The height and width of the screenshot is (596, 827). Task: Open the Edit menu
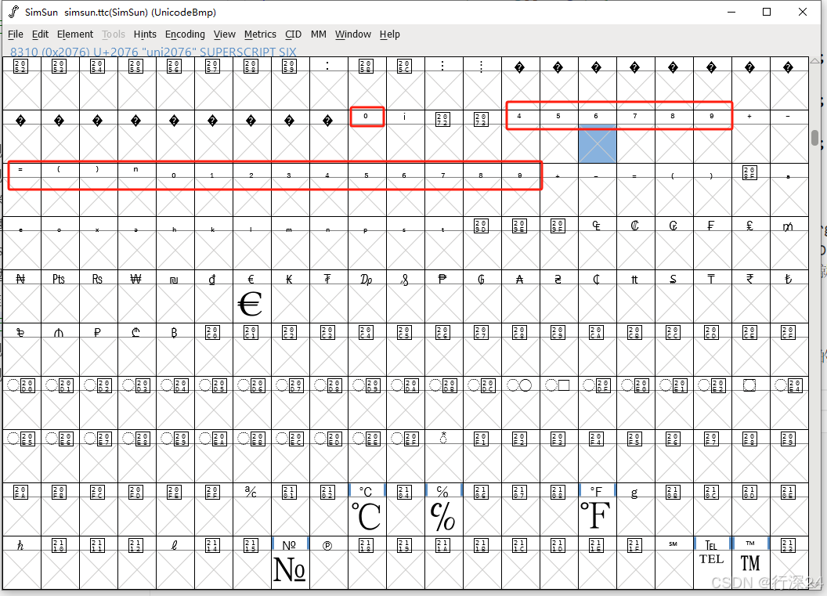[x=40, y=34]
